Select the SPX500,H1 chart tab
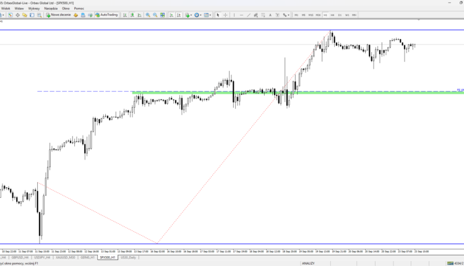Viewport: 464px width, 266px height. tap(108, 257)
